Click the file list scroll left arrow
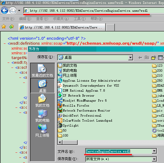The width and height of the screenshot is (164, 163). [x=60, y=142]
